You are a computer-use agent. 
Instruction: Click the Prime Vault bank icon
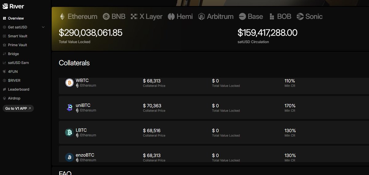4,45
